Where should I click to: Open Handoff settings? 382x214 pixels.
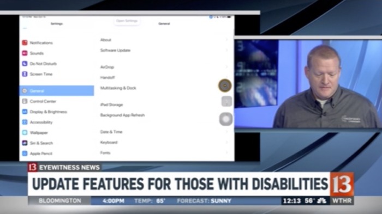[x=164, y=77]
